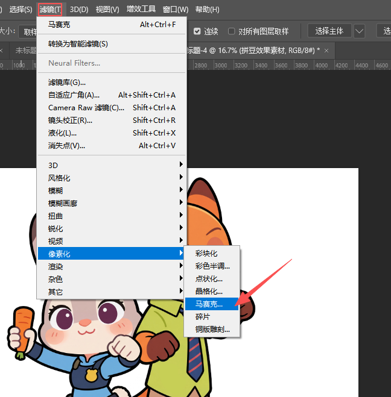The width and height of the screenshot is (391, 397).
Task: Open dropdown arrow beside 选择主体
Action: [x=359, y=31]
